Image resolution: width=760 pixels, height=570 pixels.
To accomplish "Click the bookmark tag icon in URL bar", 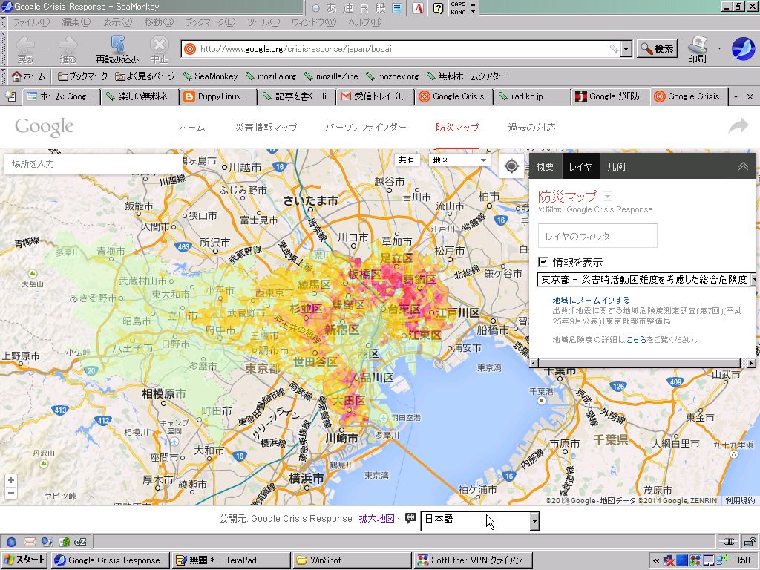I will 614,48.
